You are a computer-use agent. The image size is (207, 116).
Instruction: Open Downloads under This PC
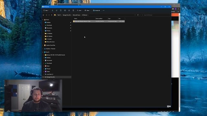(49, 63)
